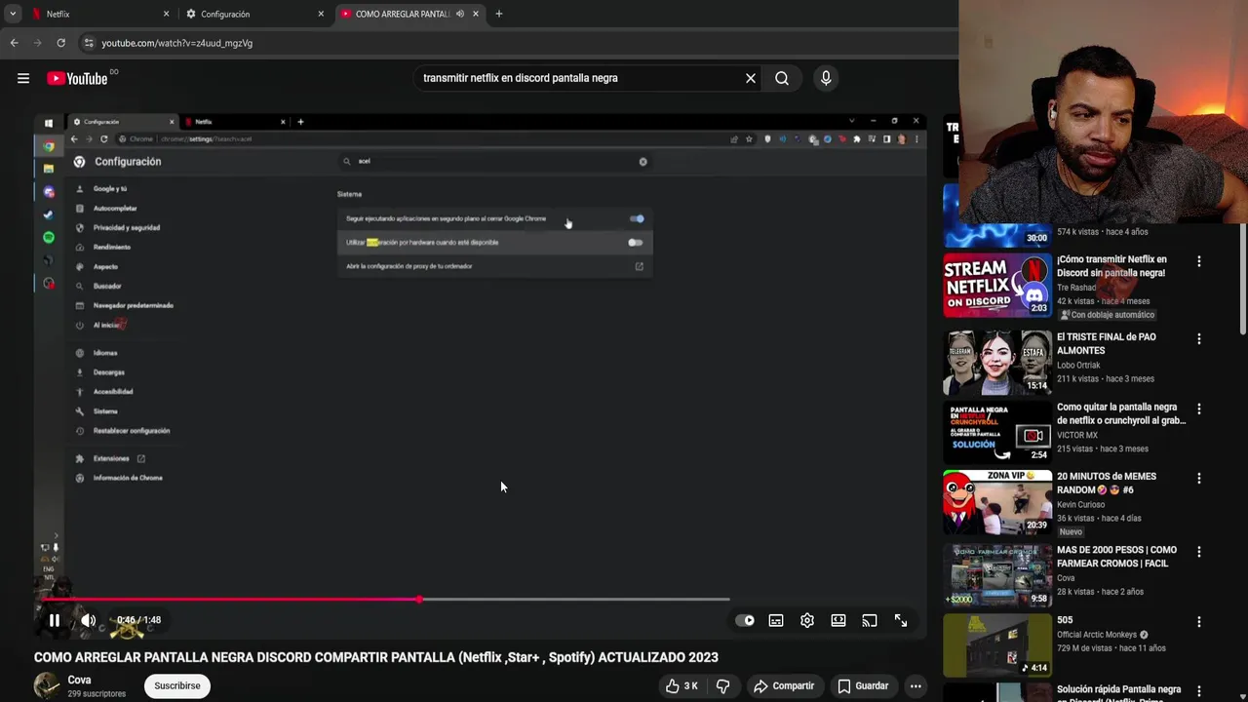Subscribe to Cova with Suscribirse
This screenshot has width=1248, height=702.
(x=177, y=685)
